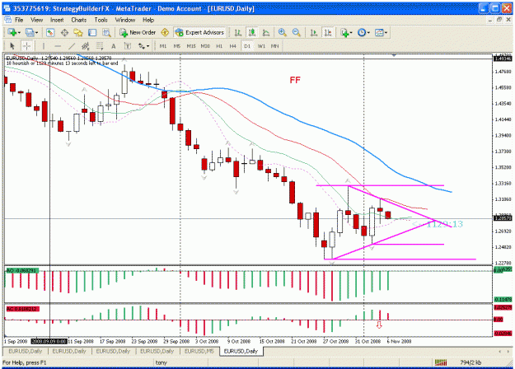515x369 pixels.
Task: Open the View menu
Action: point(37,20)
